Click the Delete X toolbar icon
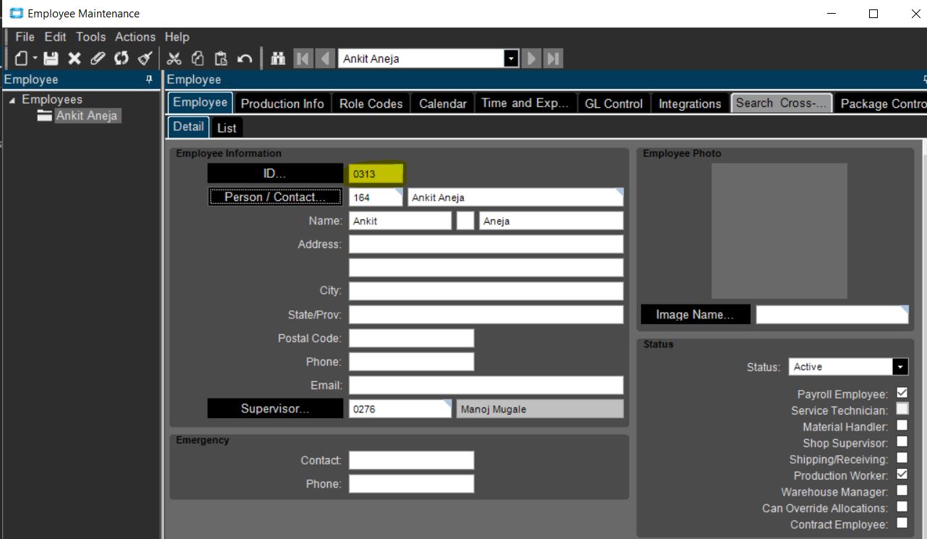The width and height of the screenshot is (927, 539). pyautogui.click(x=75, y=59)
